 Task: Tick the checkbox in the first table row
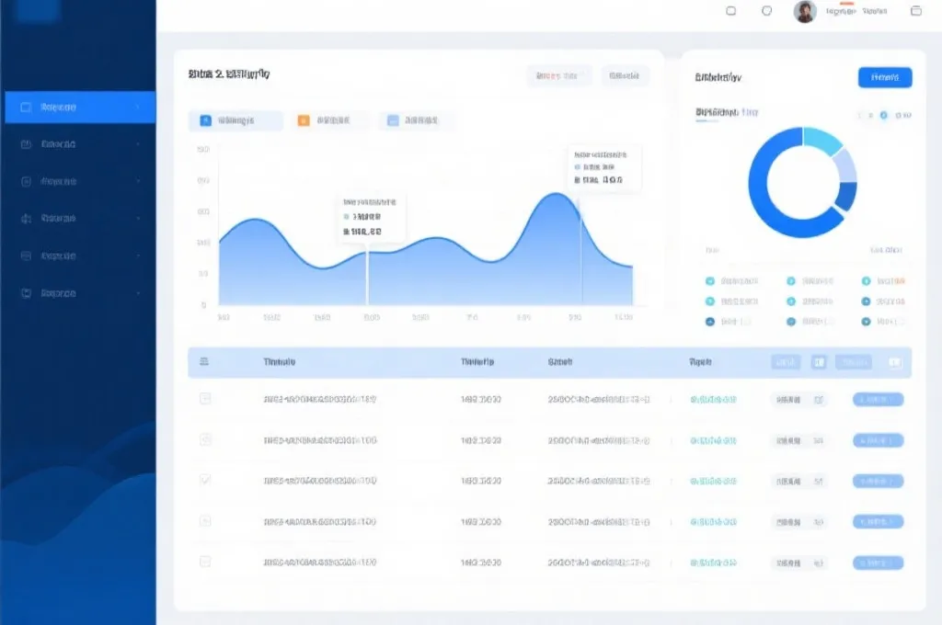coord(205,399)
